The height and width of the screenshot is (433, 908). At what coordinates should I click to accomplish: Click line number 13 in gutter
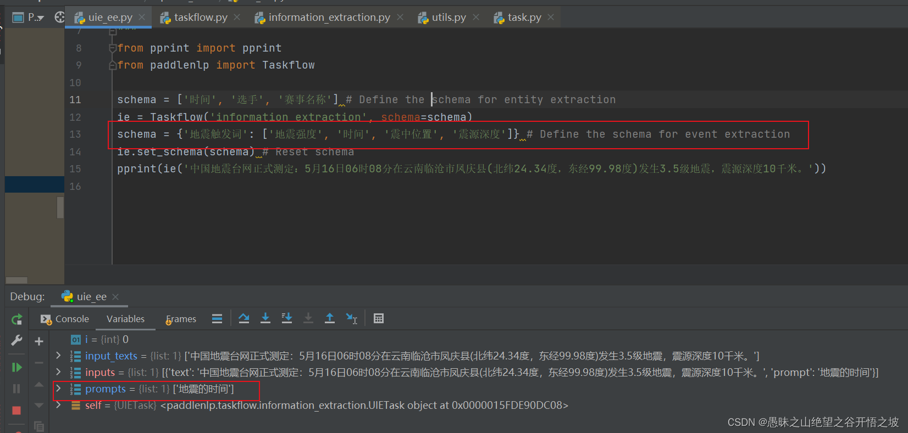[75, 134]
